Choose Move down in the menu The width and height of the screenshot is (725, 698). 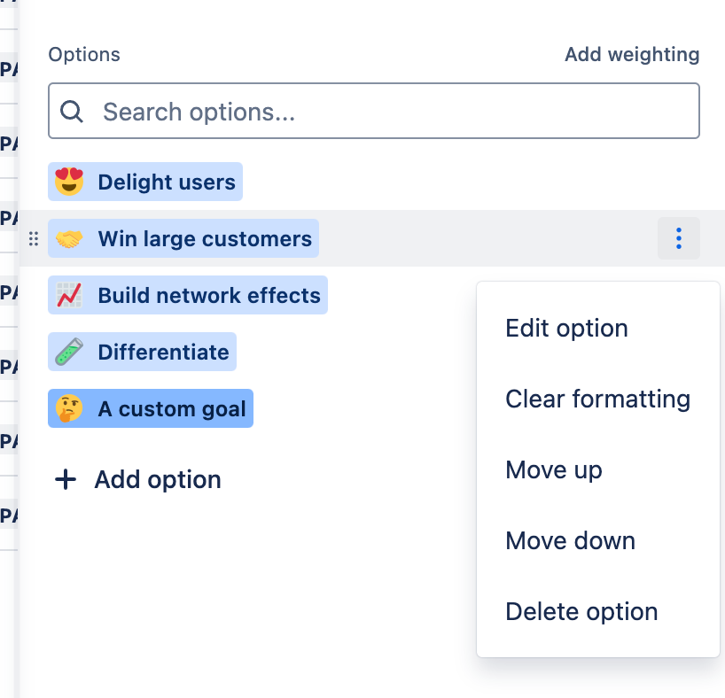[x=570, y=541]
